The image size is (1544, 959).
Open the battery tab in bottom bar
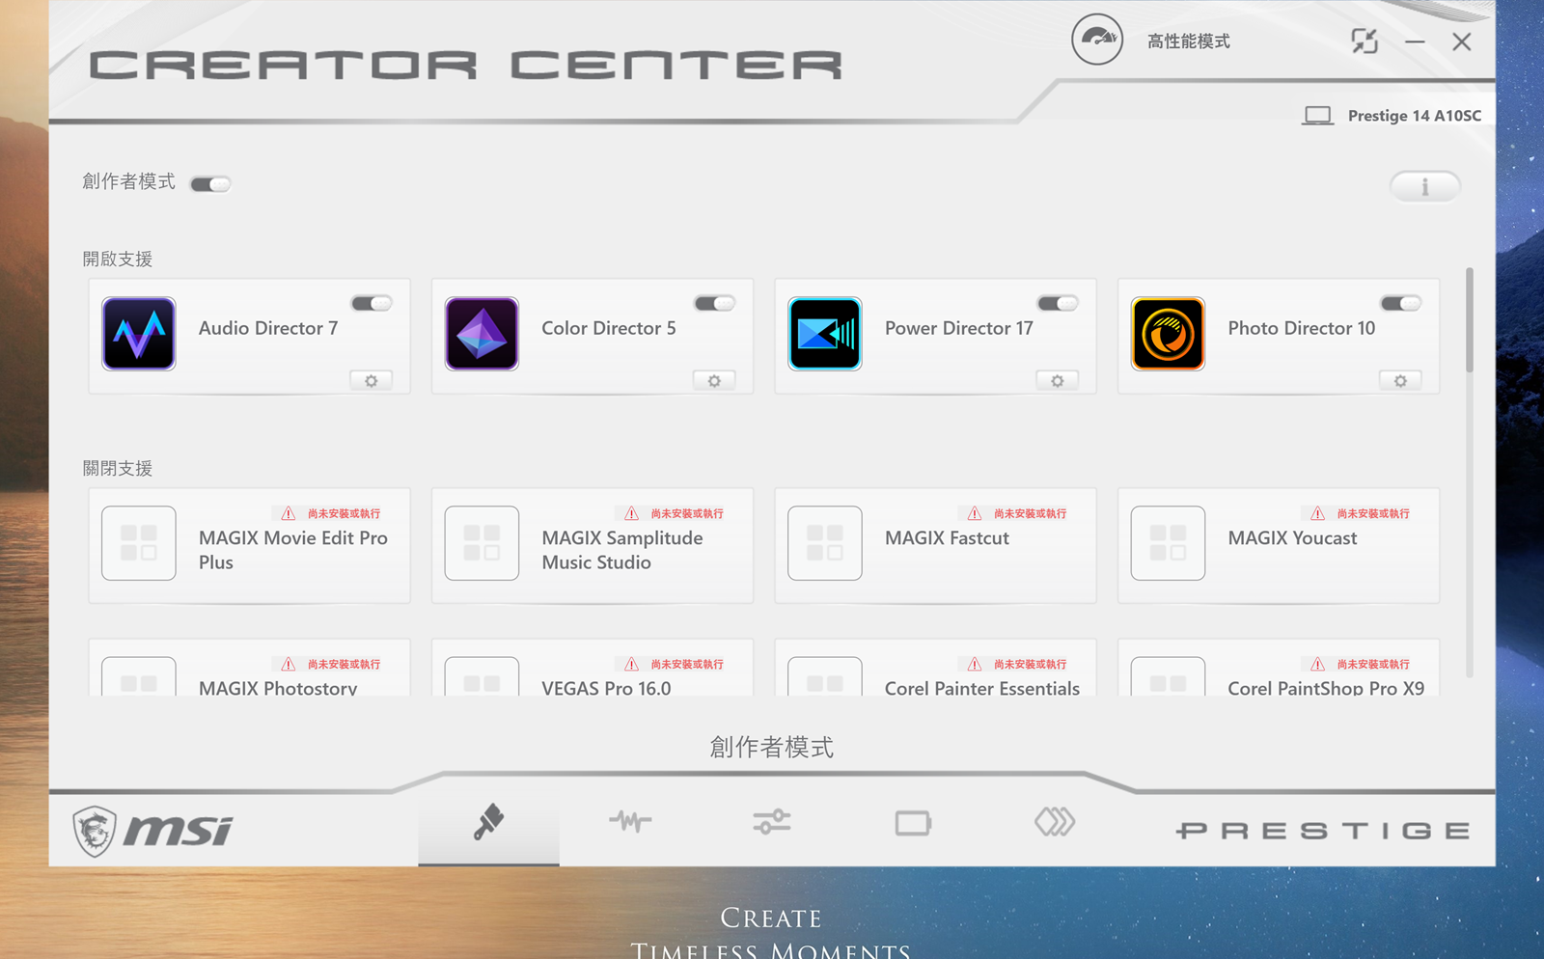point(913,823)
